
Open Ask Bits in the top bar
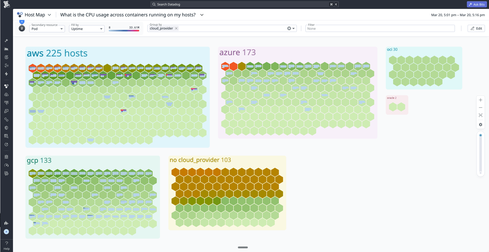[x=476, y=4]
